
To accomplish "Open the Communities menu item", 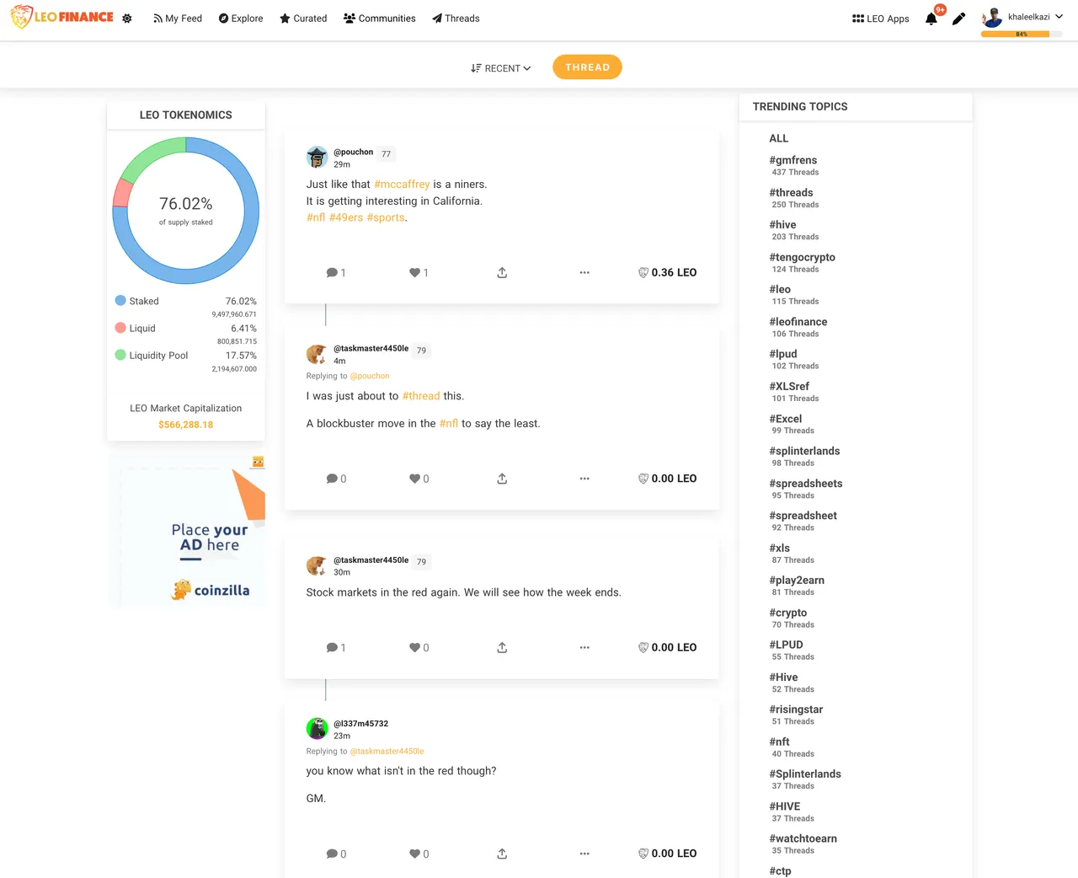I will click(380, 19).
